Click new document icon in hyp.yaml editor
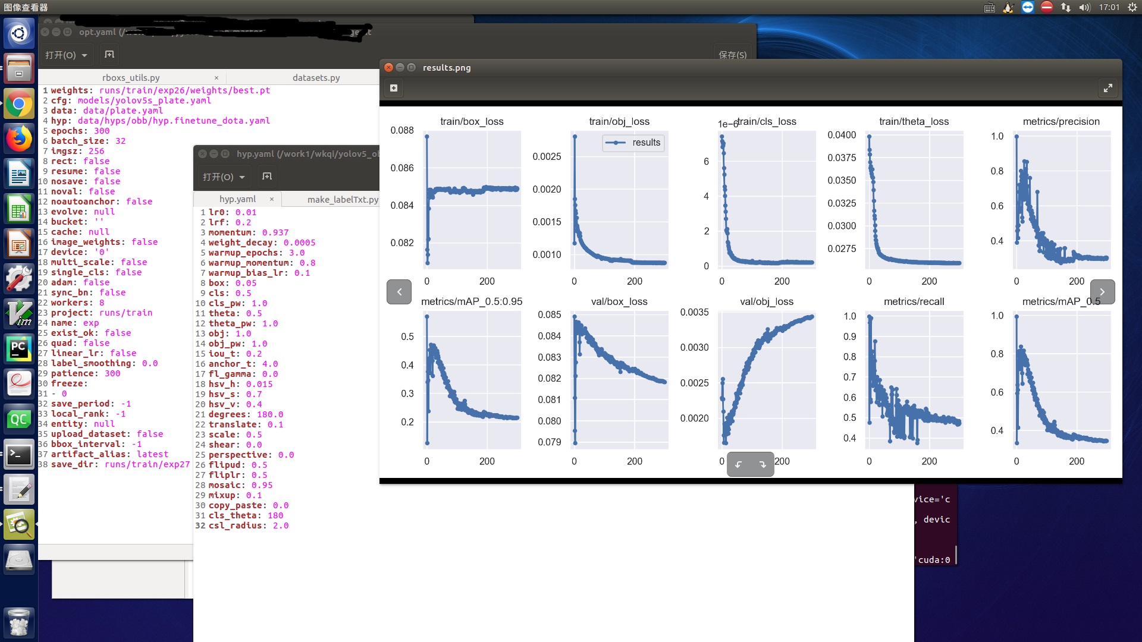The width and height of the screenshot is (1142, 642). click(x=267, y=177)
